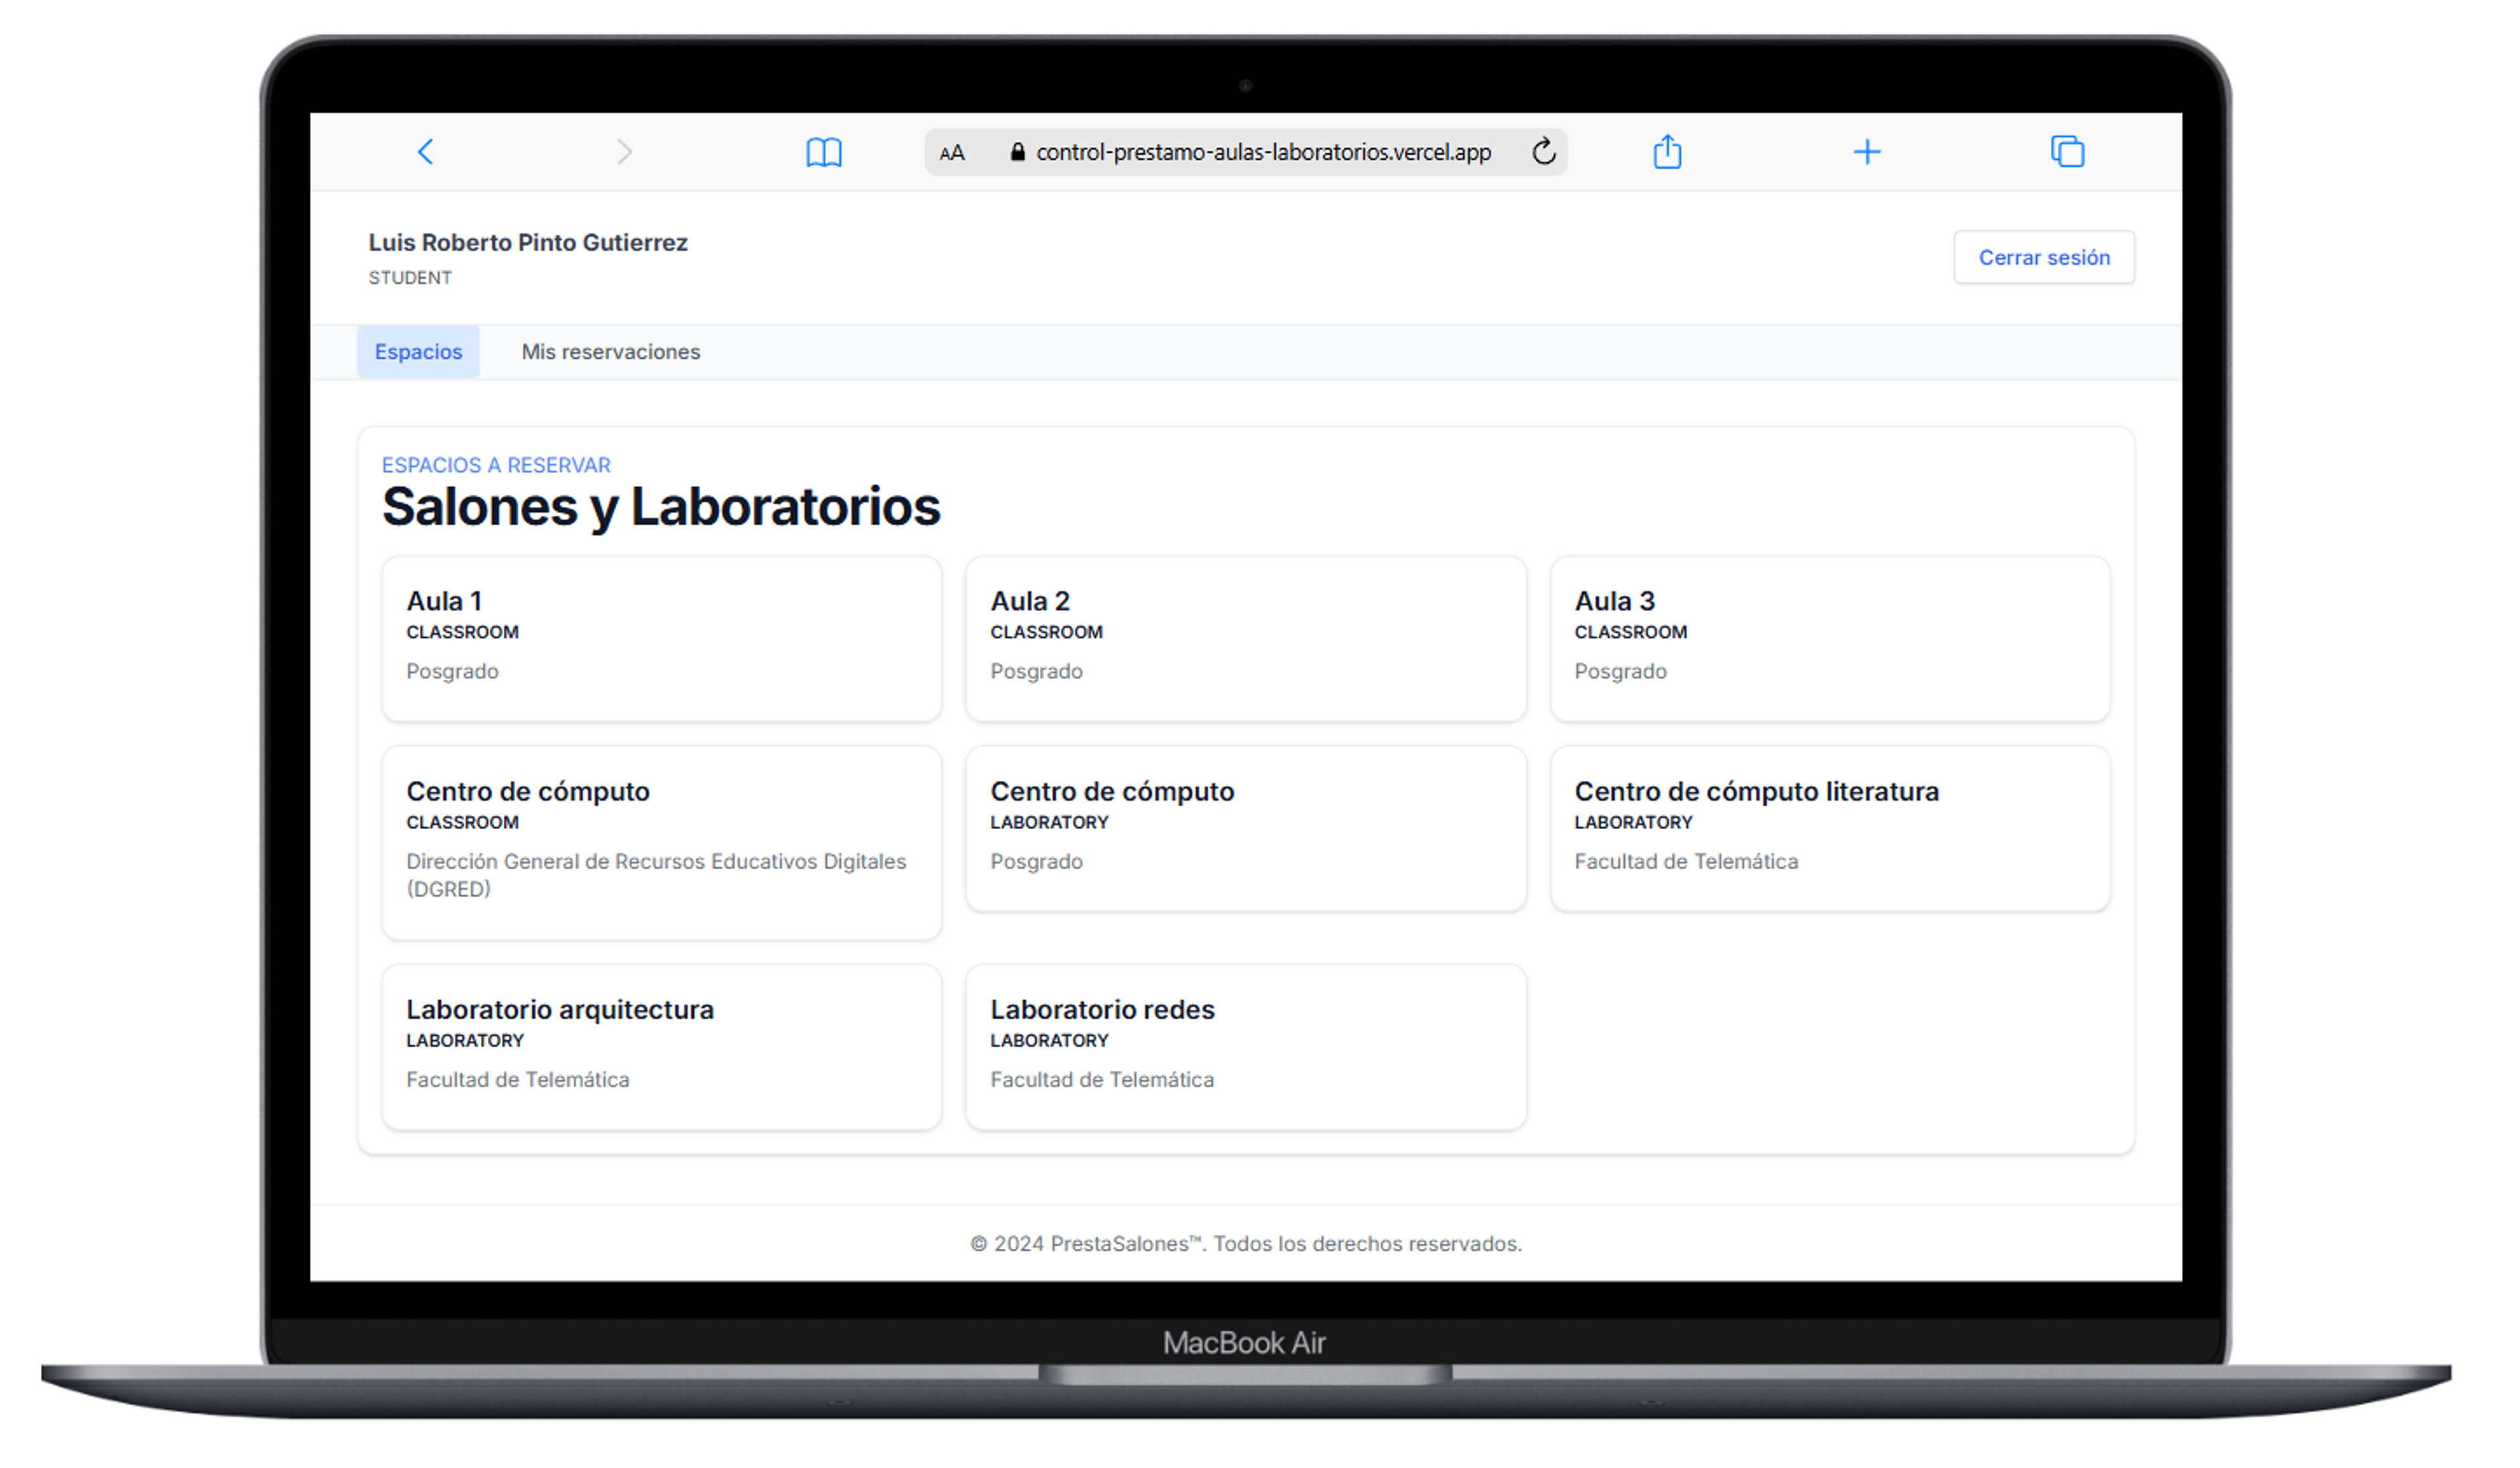Select the Aula 1 classroom card

tap(661, 639)
